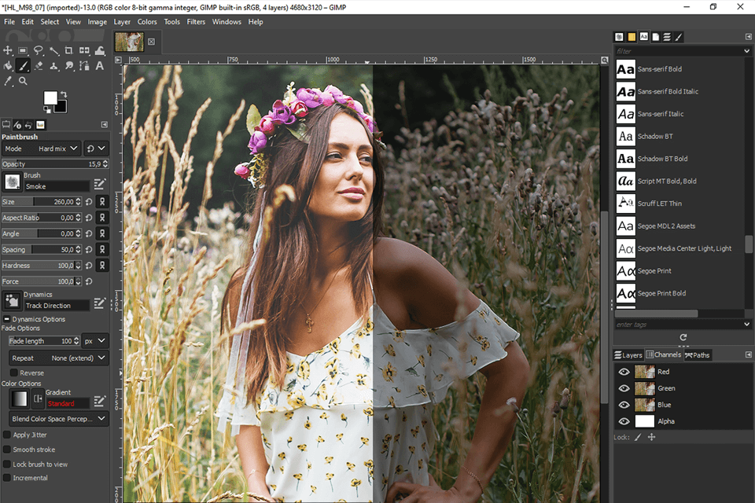Collapse the Dynamics Options section

(6, 319)
